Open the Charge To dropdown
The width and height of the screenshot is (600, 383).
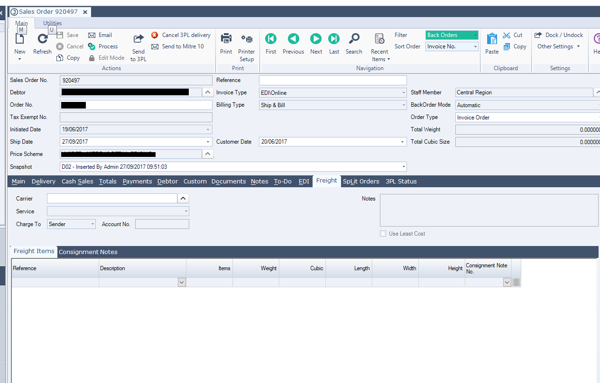click(92, 224)
